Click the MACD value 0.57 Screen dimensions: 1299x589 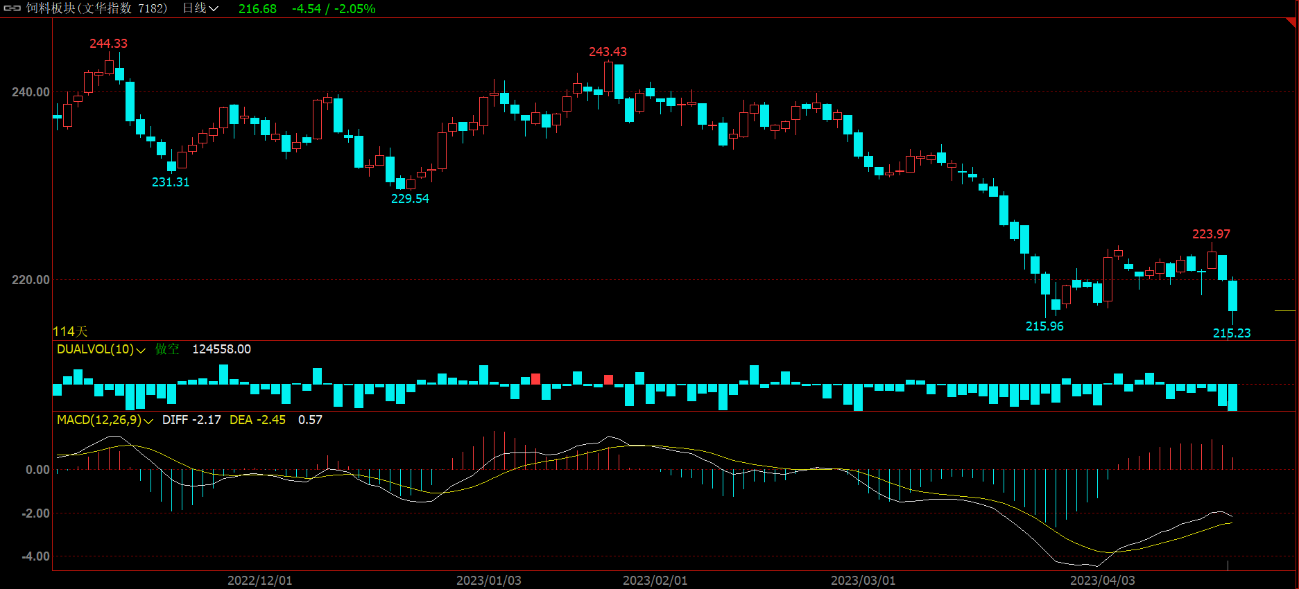310,420
